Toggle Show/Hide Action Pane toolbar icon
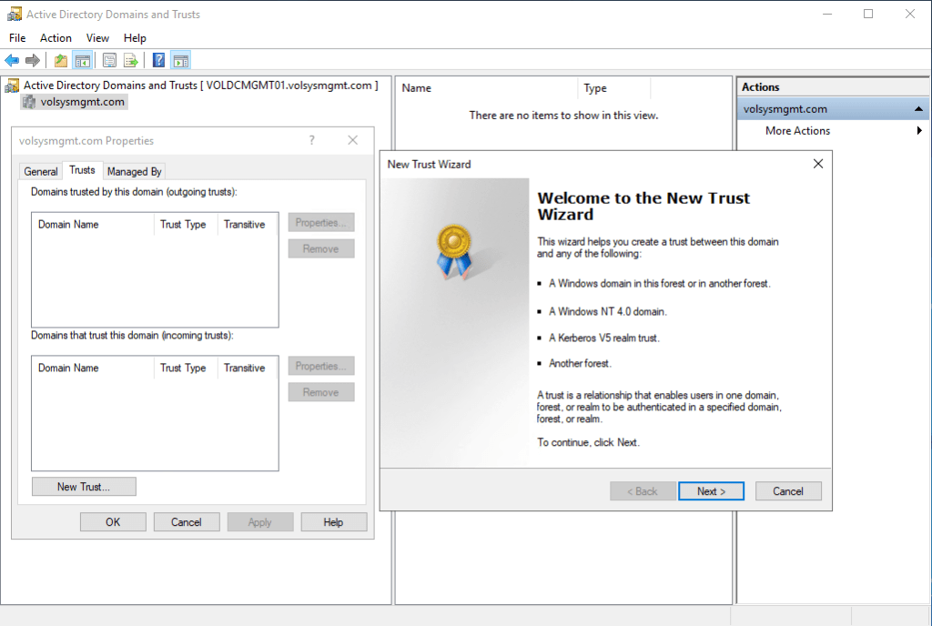The height and width of the screenshot is (626, 932). pos(180,61)
